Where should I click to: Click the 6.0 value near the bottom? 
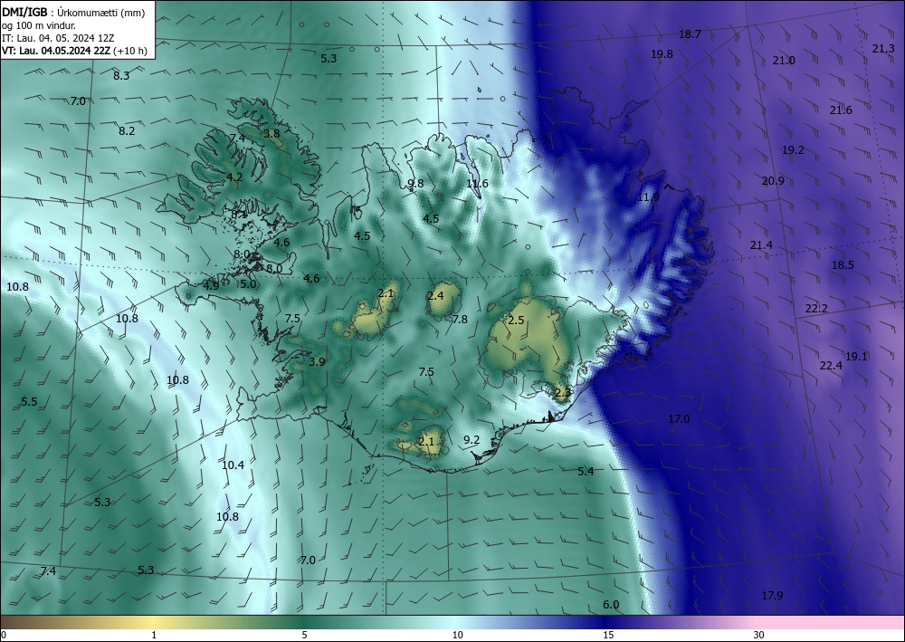[x=611, y=605]
